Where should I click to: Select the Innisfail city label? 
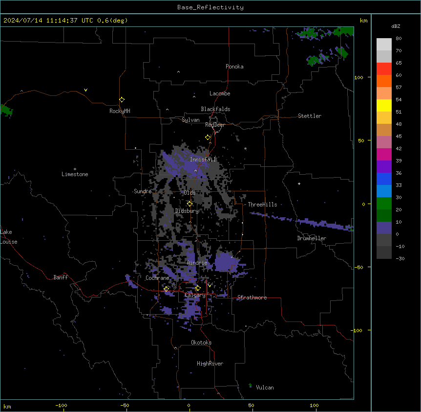[203, 160]
